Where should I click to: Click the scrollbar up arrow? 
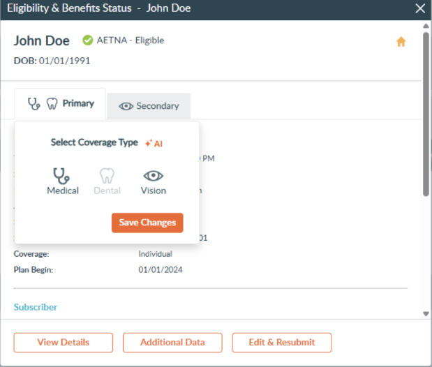coord(426,26)
